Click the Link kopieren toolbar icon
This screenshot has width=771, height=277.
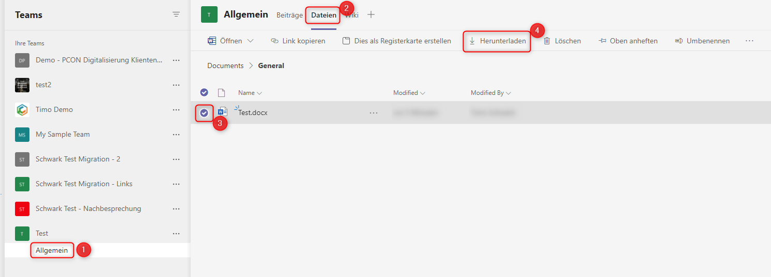click(x=274, y=41)
